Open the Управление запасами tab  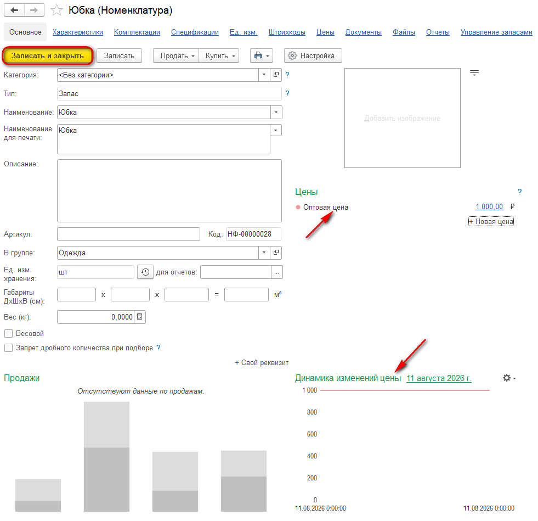point(496,32)
